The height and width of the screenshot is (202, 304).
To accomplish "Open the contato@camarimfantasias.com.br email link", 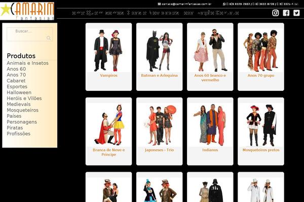I will coord(186,4).
